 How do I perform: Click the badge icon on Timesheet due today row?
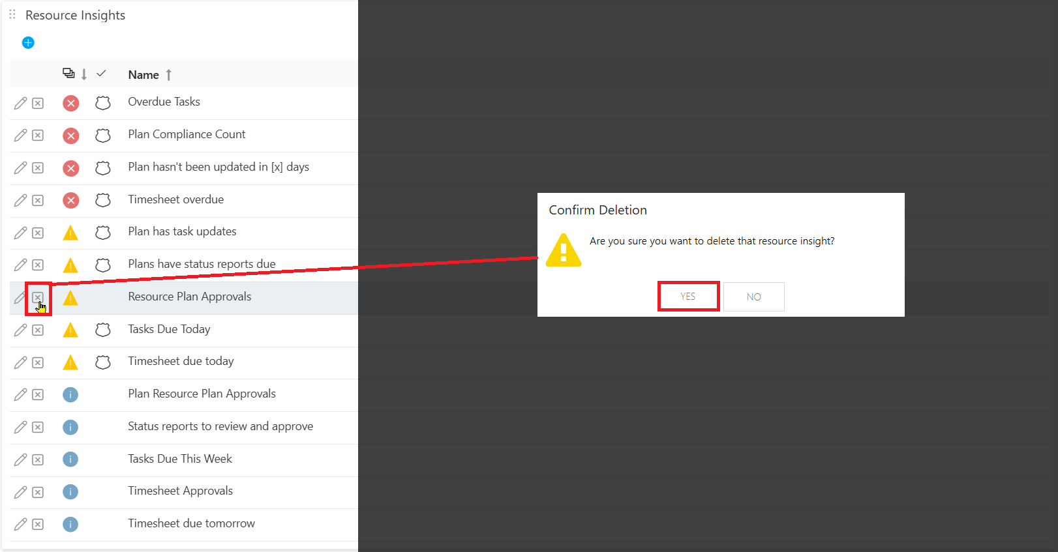(x=102, y=362)
